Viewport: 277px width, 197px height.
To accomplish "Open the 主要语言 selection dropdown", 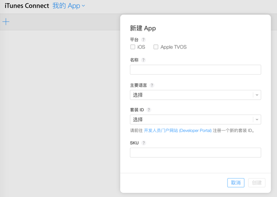I will pos(192,95).
